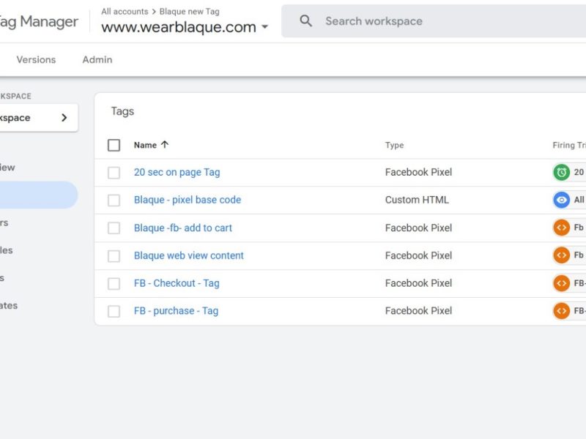Click the Search workspace field
Screen dimensions: 586x439
click(x=434, y=21)
